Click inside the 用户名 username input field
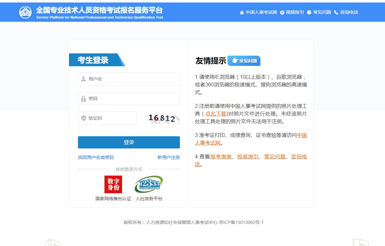385x246 pixels. point(128,79)
